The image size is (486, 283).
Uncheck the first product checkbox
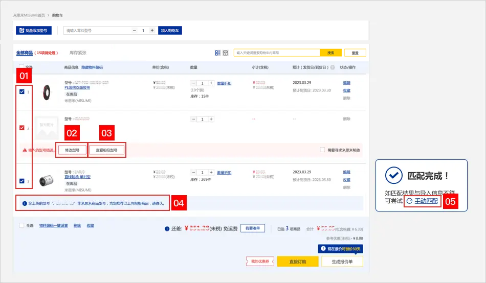[x=21, y=92]
